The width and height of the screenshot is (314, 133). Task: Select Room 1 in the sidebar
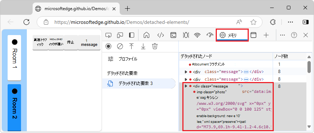tap(14, 57)
